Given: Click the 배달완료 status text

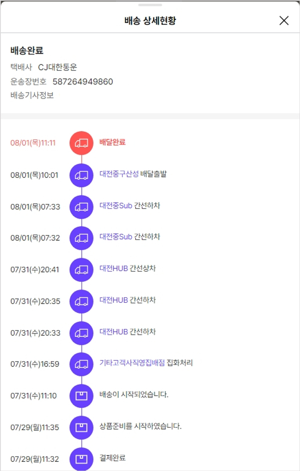Looking at the screenshot, I should pyautogui.click(x=112, y=142).
